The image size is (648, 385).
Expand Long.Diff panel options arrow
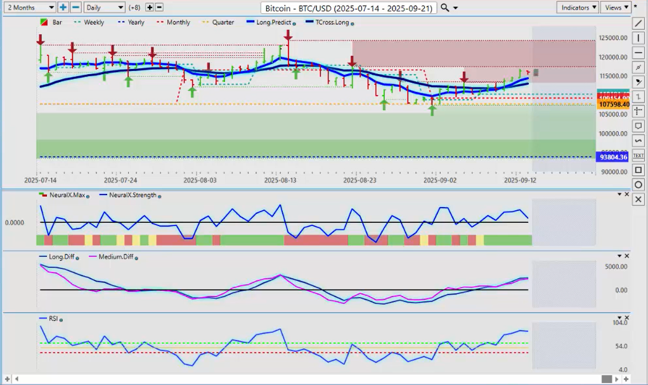[x=619, y=256]
